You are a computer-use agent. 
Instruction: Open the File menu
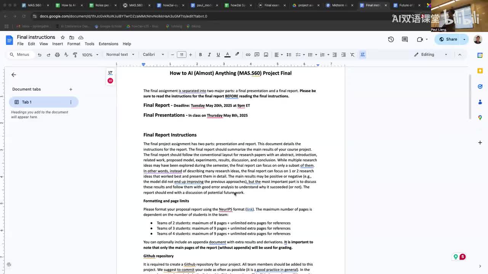[20, 44]
